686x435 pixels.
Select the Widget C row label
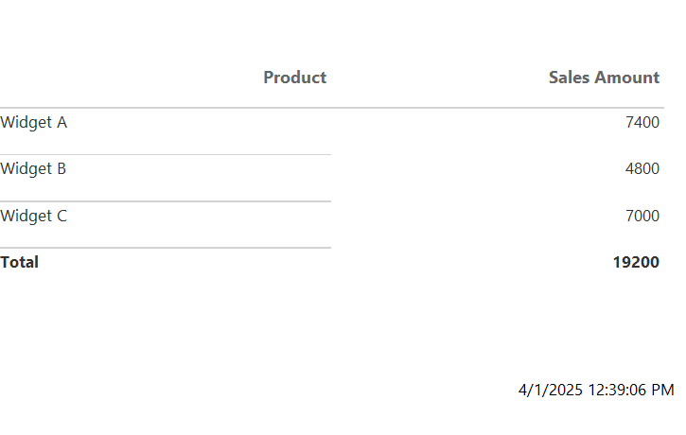[x=34, y=216]
